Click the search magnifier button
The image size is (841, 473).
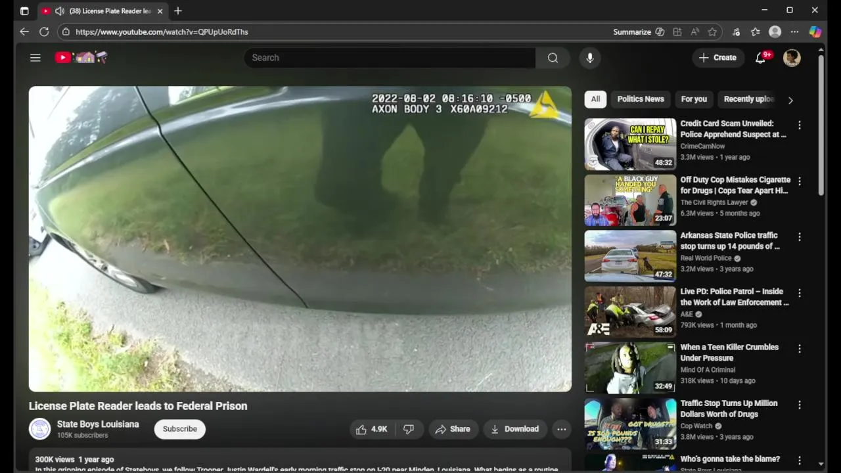point(553,58)
